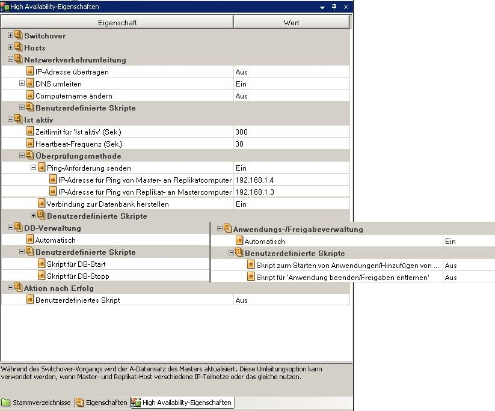Collapse Ping-Anforderung senden node
495x411 pixels.
tap(33, 168)
